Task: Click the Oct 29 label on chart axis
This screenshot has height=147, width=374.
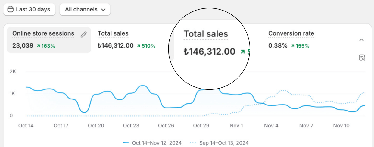Action: (x=201, y=126)
